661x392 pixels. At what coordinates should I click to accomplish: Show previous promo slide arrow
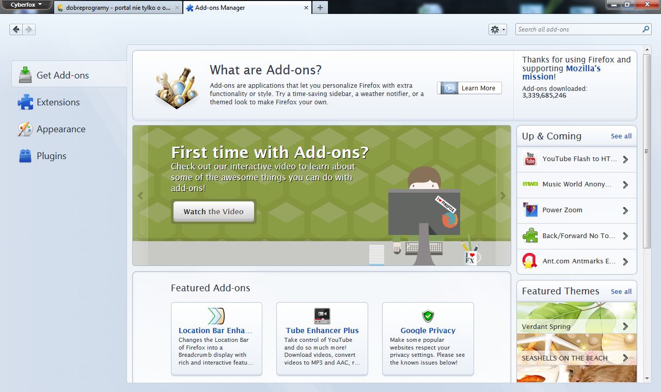(x=140, y=195)
